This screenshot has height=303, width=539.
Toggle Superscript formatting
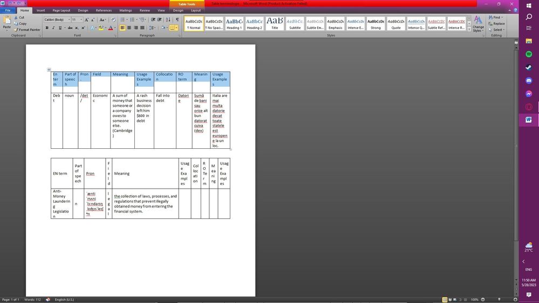tap(83, 28)
